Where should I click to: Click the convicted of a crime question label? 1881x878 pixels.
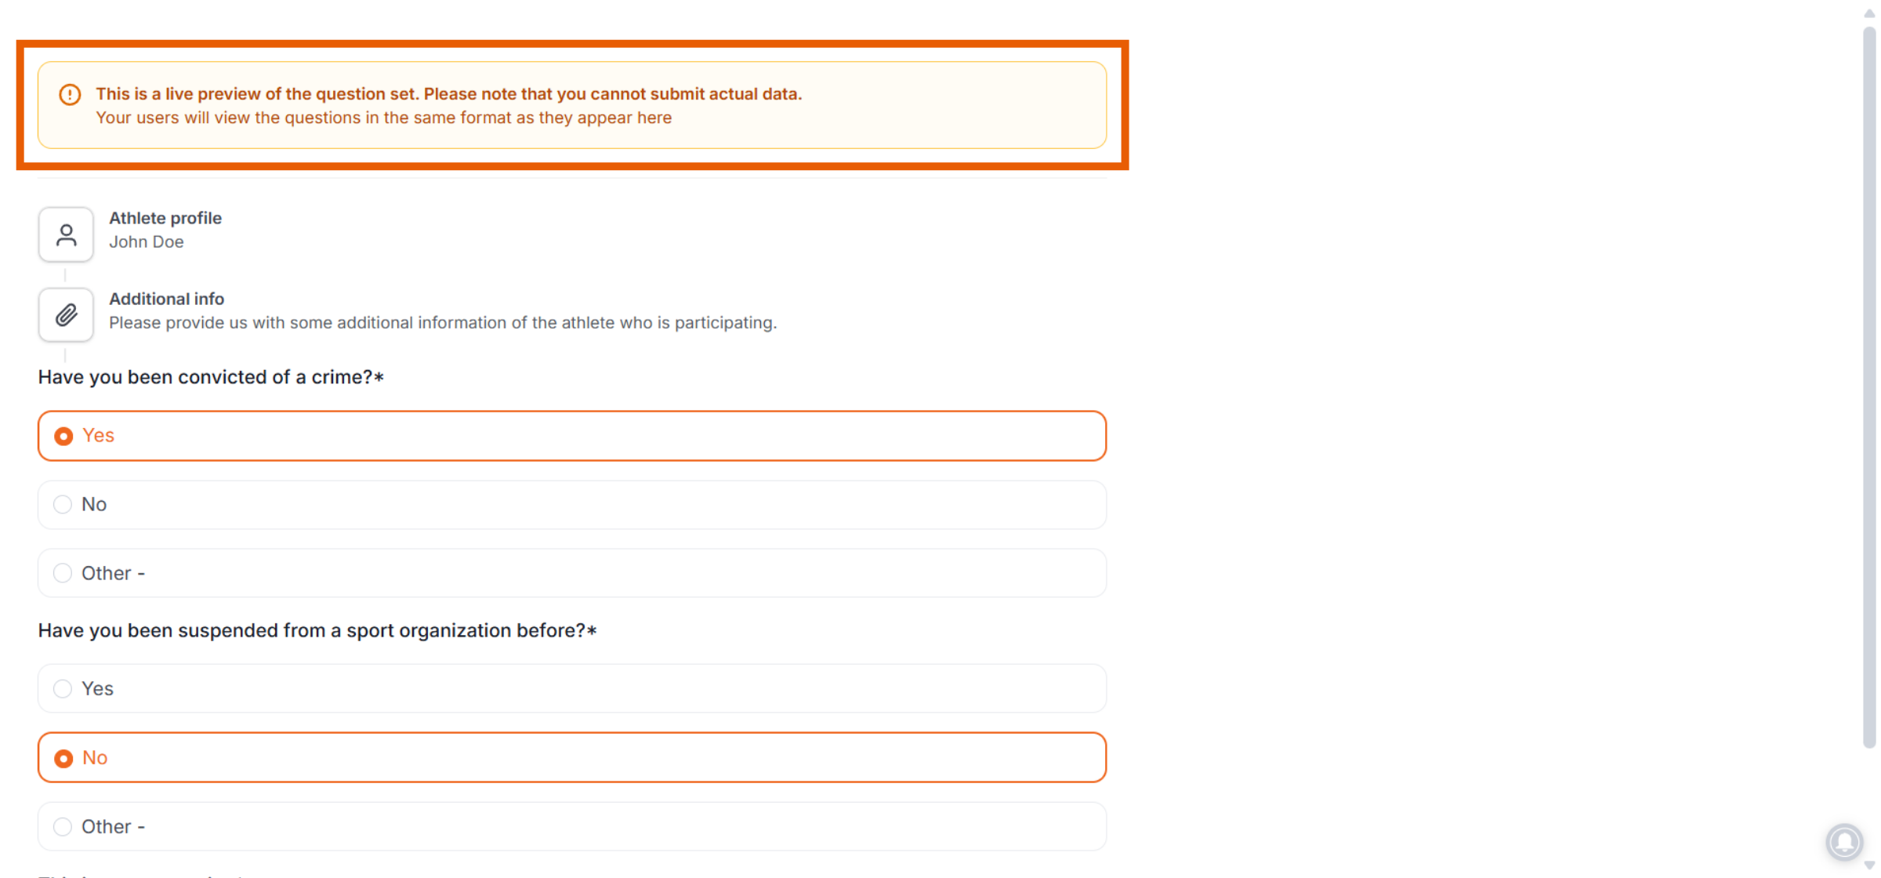click(x=211, y=377)
